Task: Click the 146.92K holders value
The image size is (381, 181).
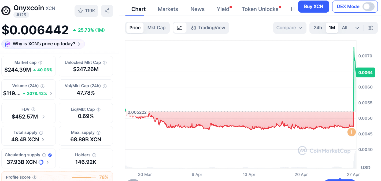Action: point(86,162)
